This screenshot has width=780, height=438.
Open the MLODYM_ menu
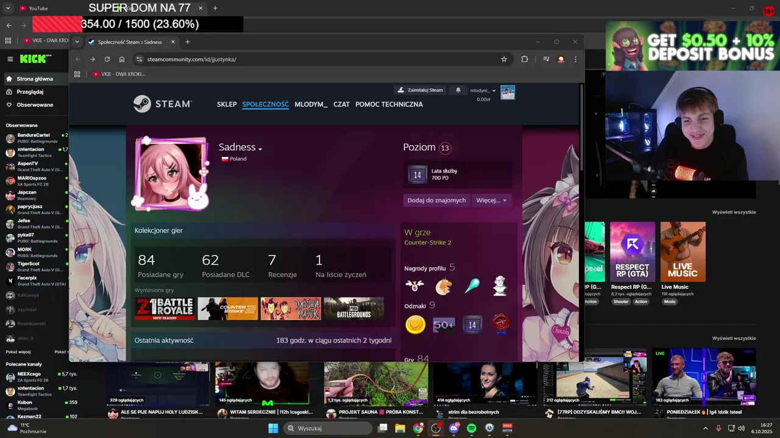(311, 105)
